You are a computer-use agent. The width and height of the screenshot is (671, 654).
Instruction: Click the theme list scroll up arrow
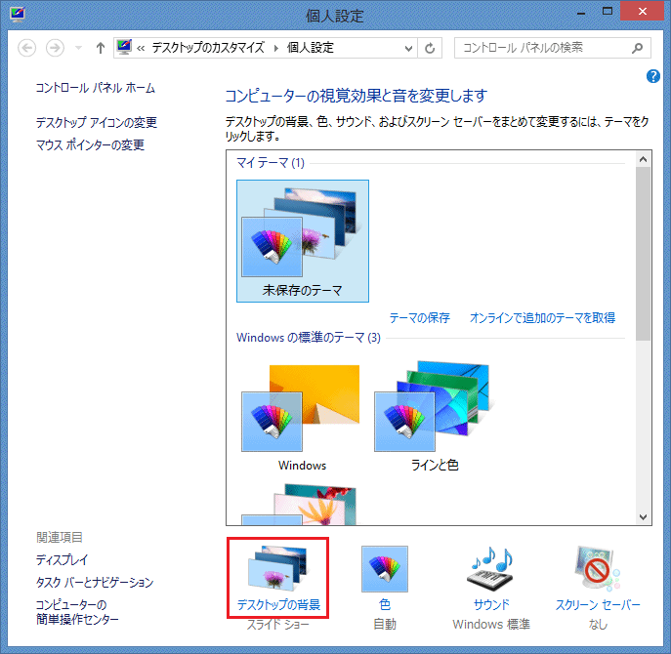(x=643, y=159)
